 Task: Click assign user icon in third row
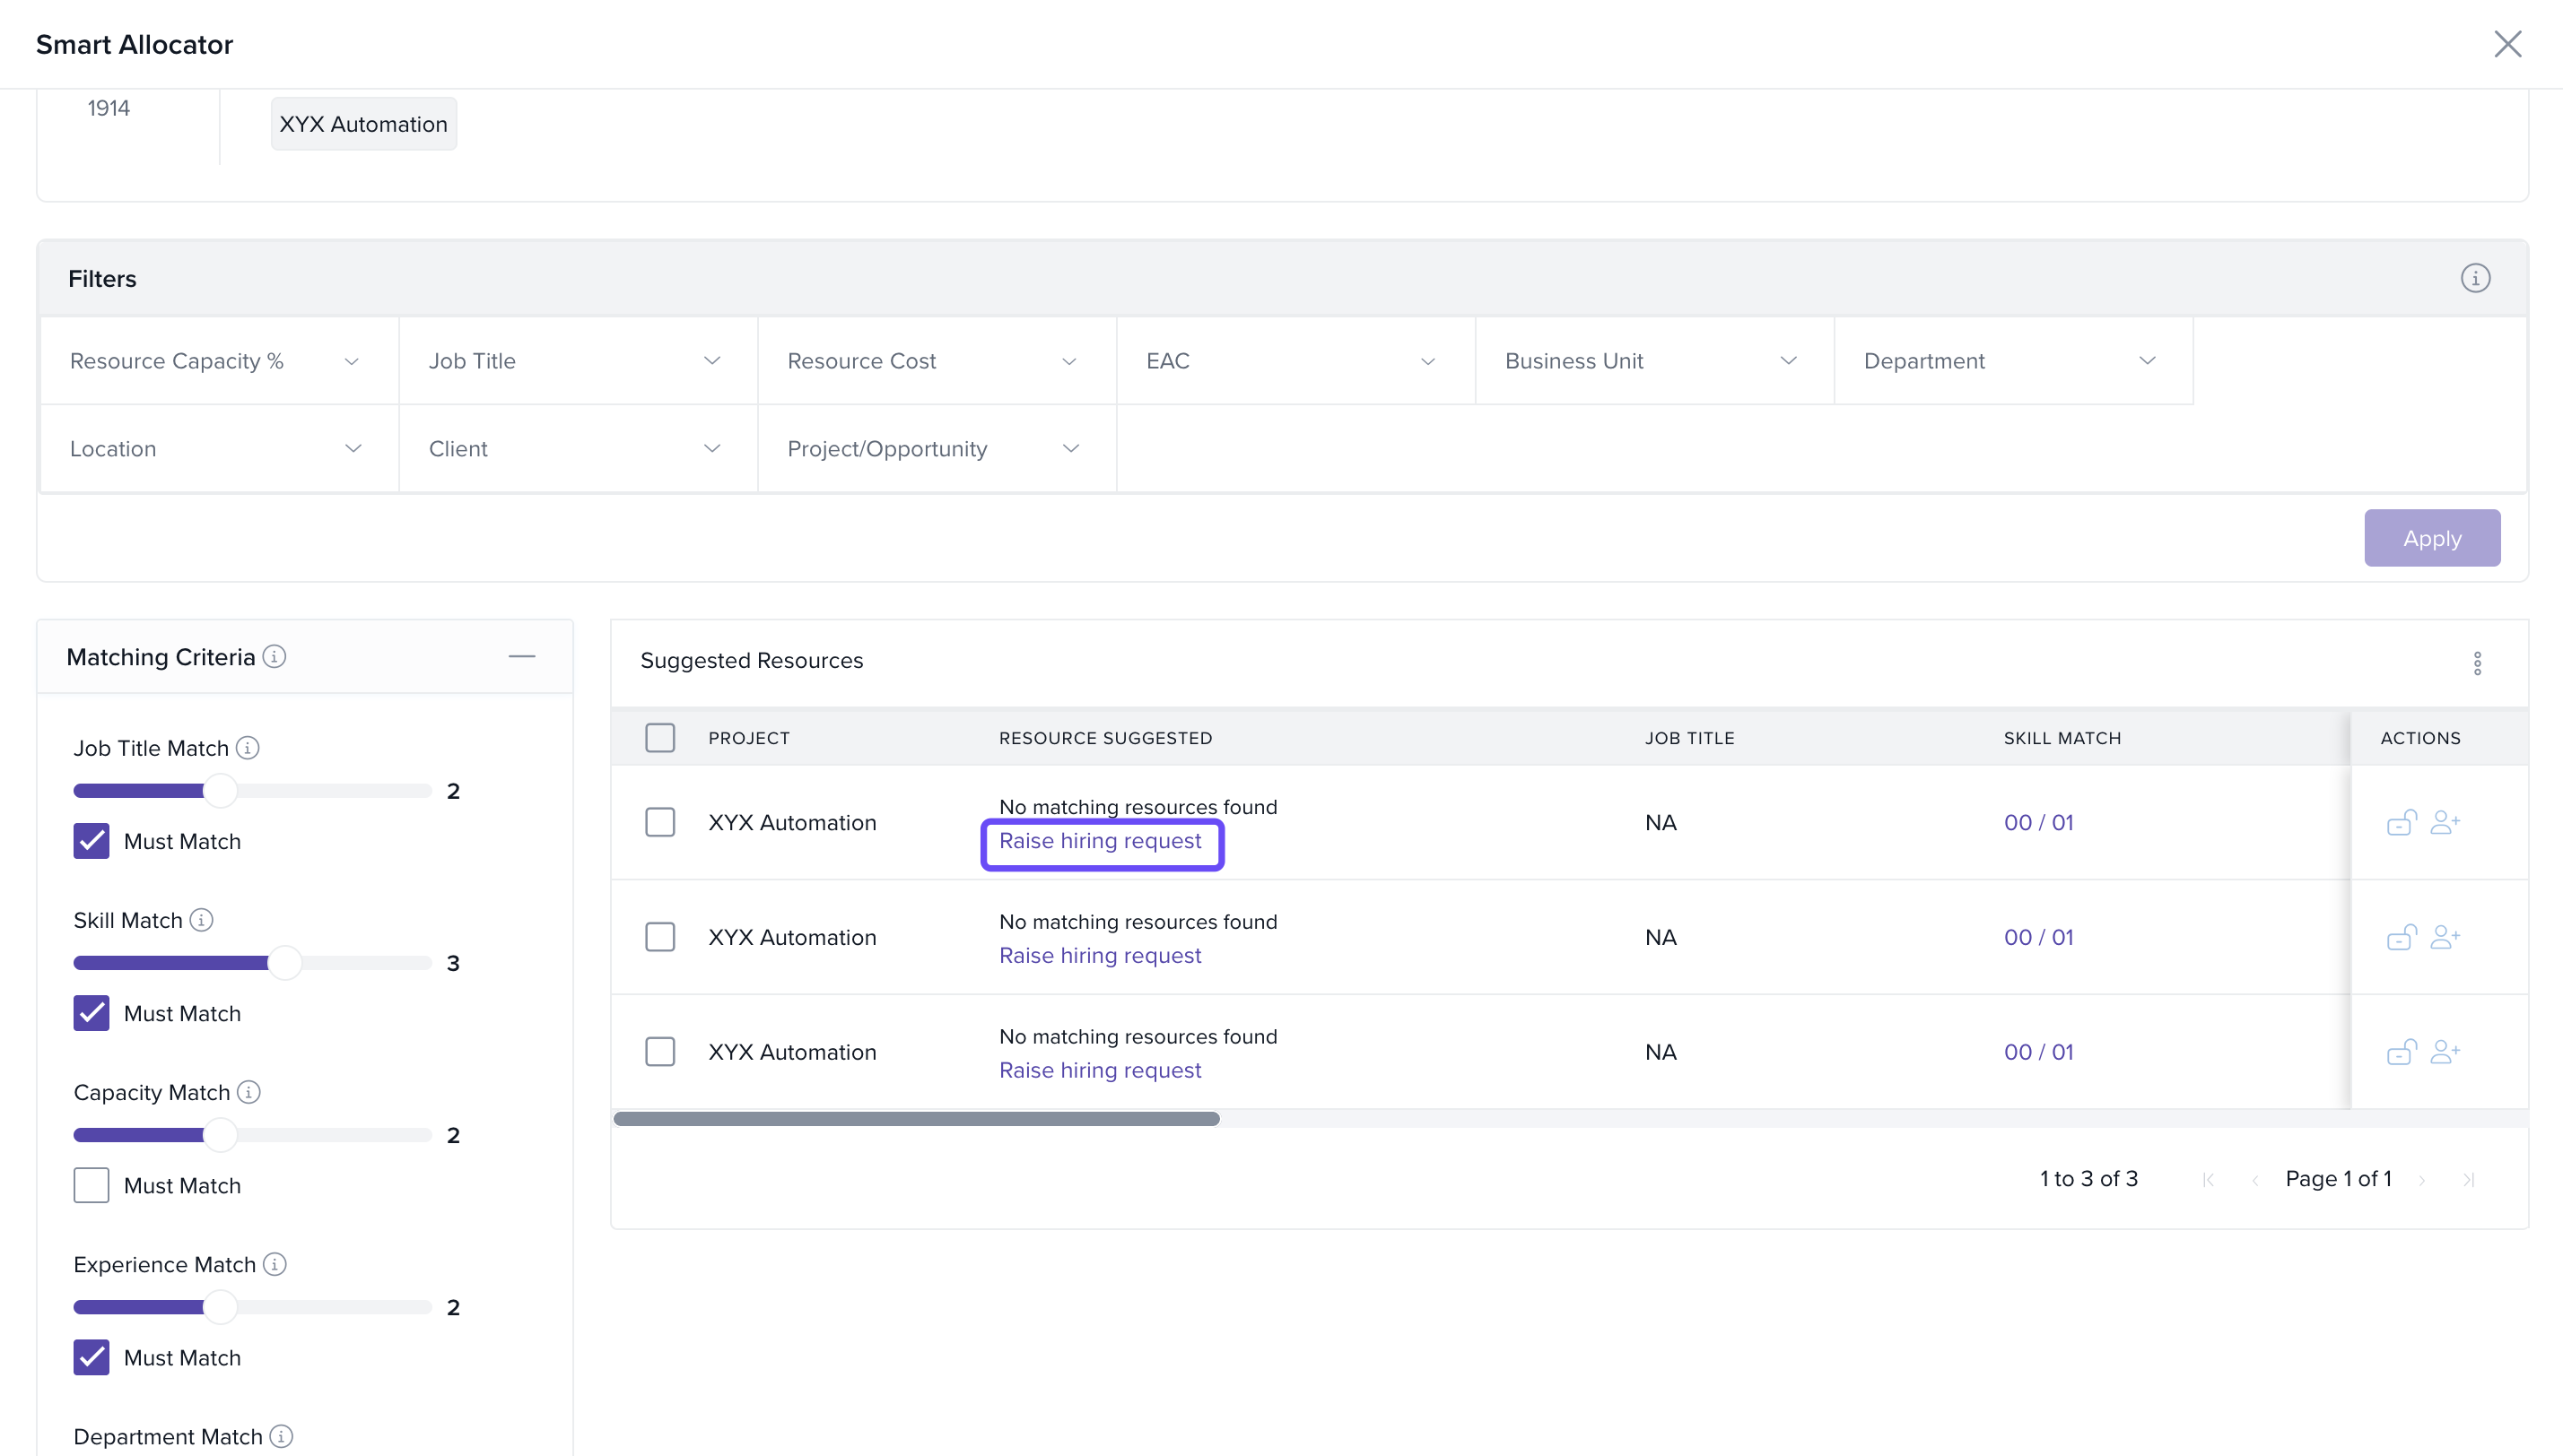coord(2444,1051)
